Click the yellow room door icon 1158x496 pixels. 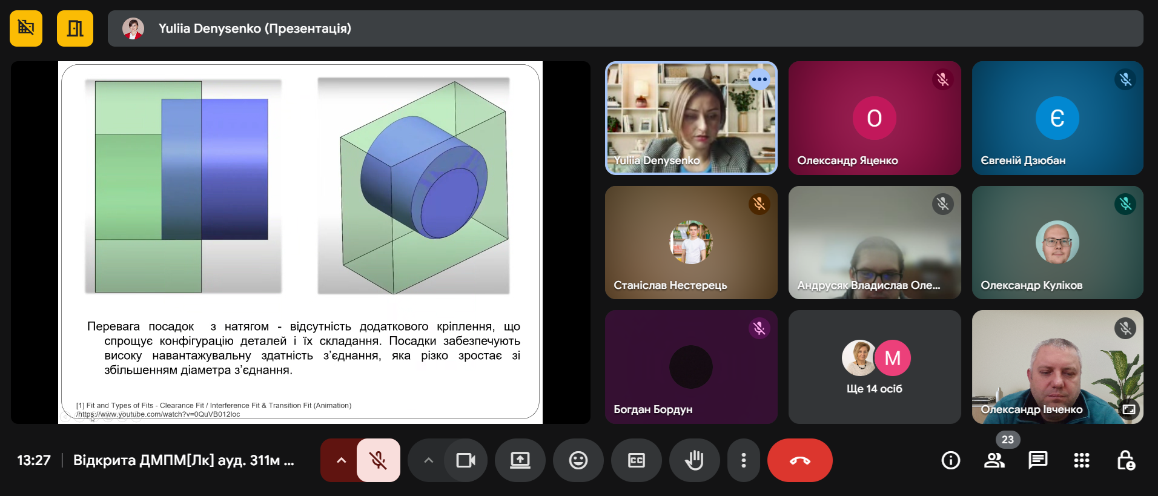click(75, 28)
